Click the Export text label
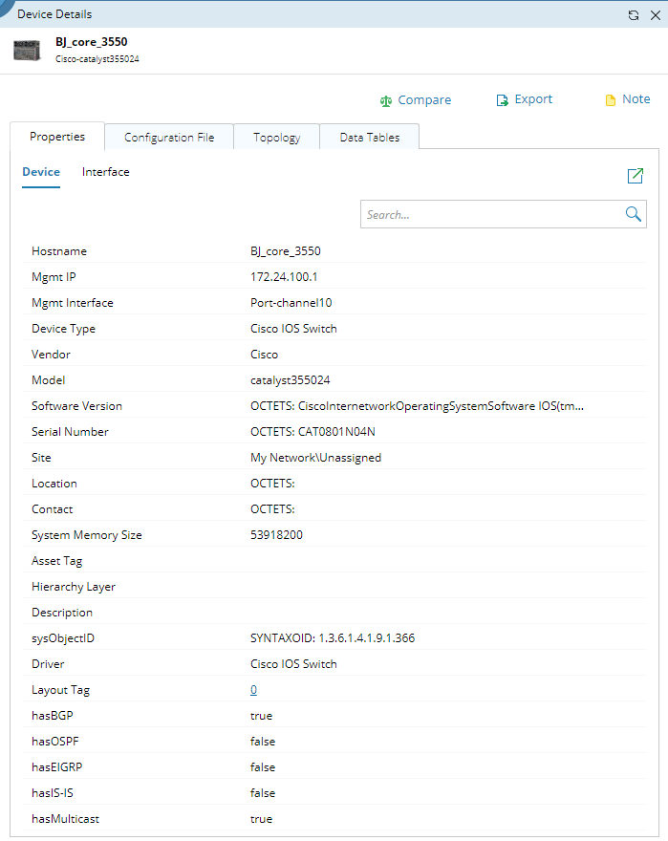 [533, 99]
